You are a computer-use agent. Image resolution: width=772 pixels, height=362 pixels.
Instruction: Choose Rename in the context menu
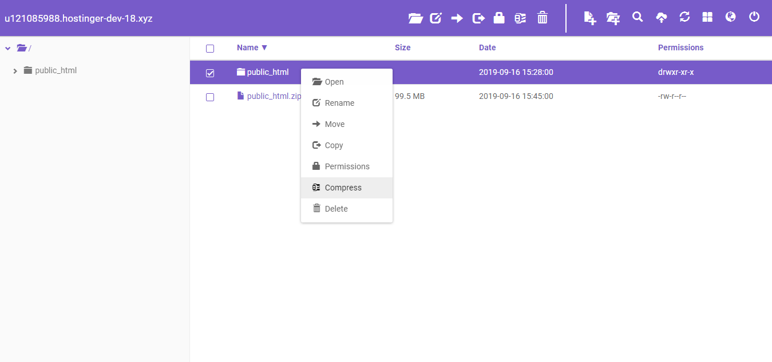(x=347, y=103)
